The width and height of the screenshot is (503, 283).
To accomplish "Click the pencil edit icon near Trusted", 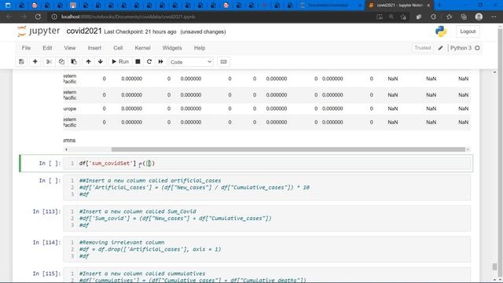I will pos(440,48).
